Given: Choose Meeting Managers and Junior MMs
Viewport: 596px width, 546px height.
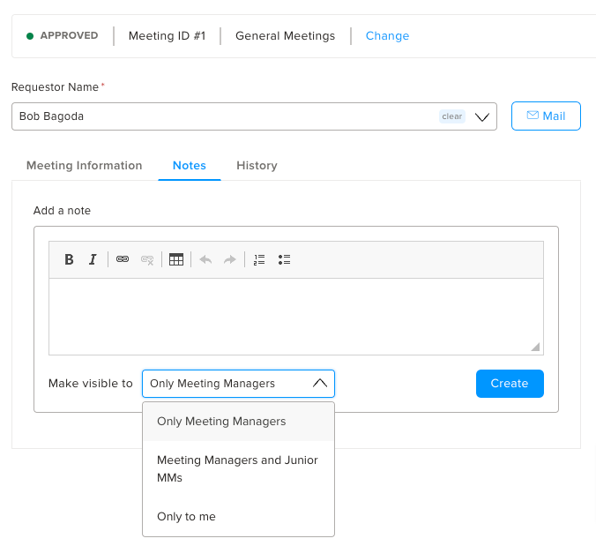Looking at the screenshot, I should [238, 468].
